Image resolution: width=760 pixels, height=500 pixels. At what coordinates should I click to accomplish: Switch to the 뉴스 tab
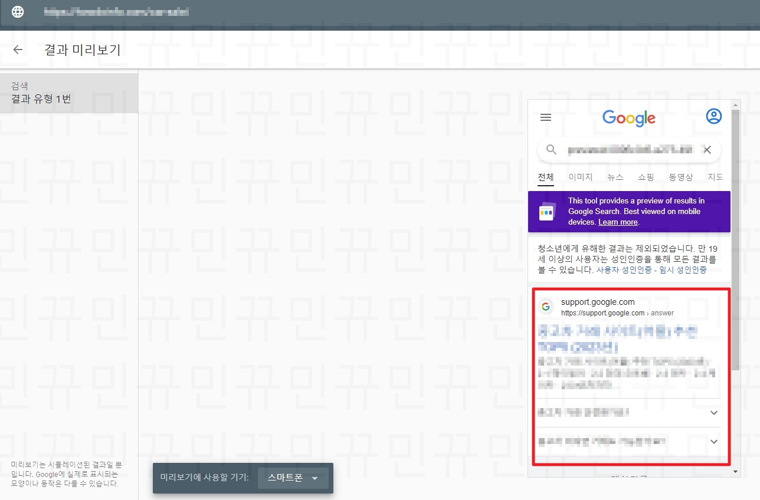click(615, 177)
